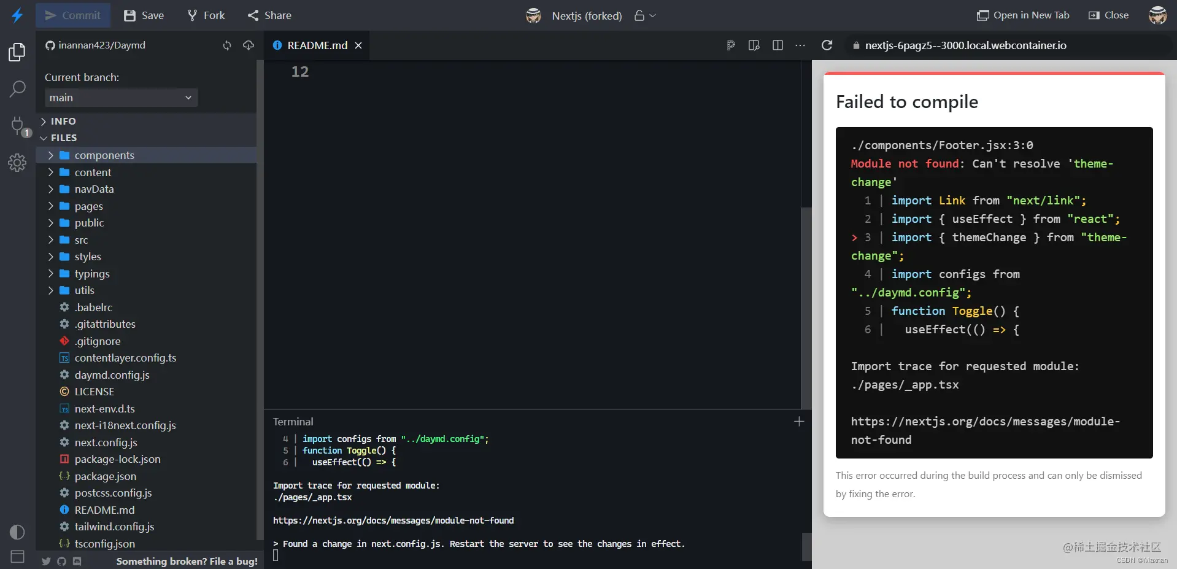Add a new terminal with plus icon
The width and height of the screenshot is (1177, 569).
(x=799, y=422)
